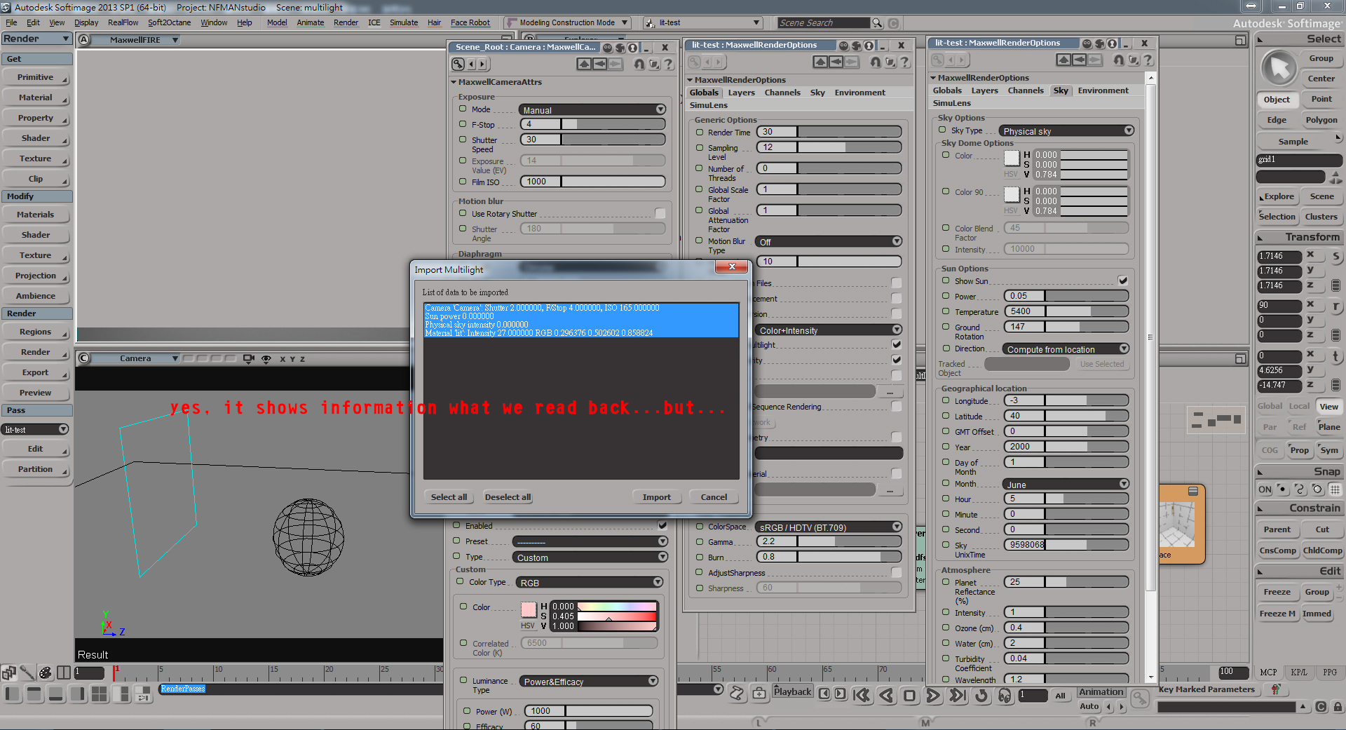The image size is (1346, 730).
Task: Select the four-viewport layout icon
Action: coord(100,694)
